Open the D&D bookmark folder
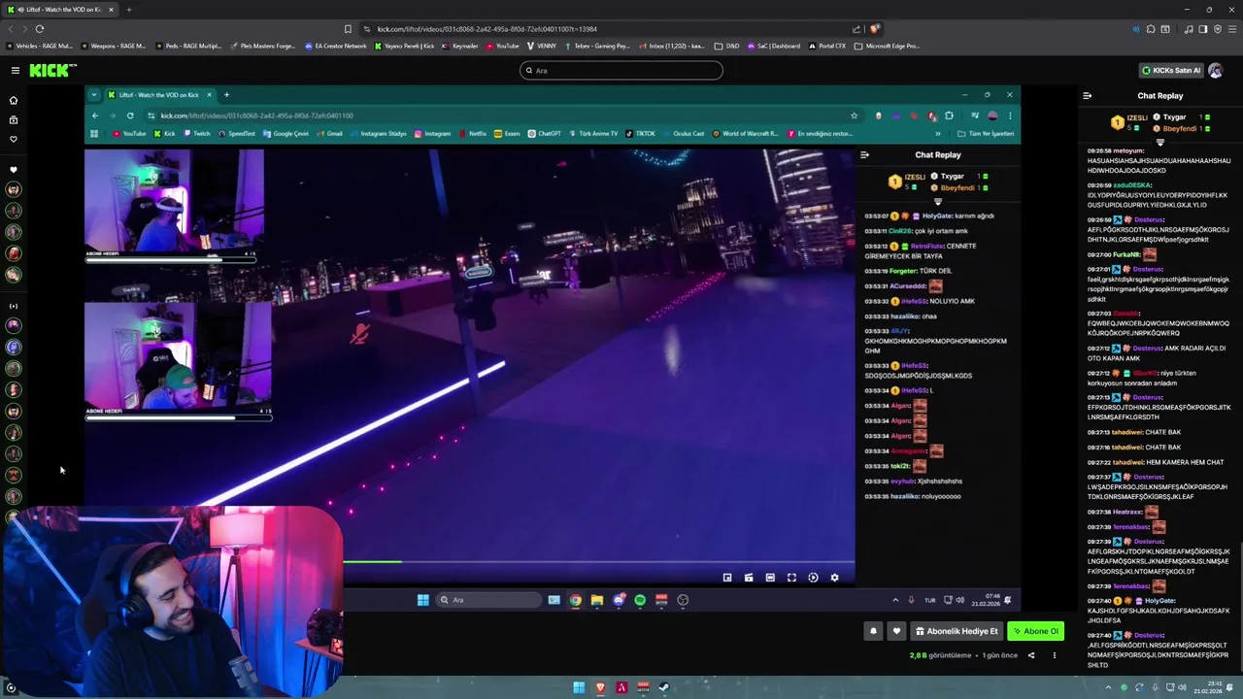 [x=727, y=46]
